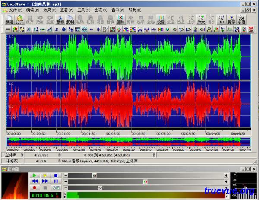The image size is (259, 200).
Task: Click the MPEG 音频 Layer-3 format text
Action: 100,161
